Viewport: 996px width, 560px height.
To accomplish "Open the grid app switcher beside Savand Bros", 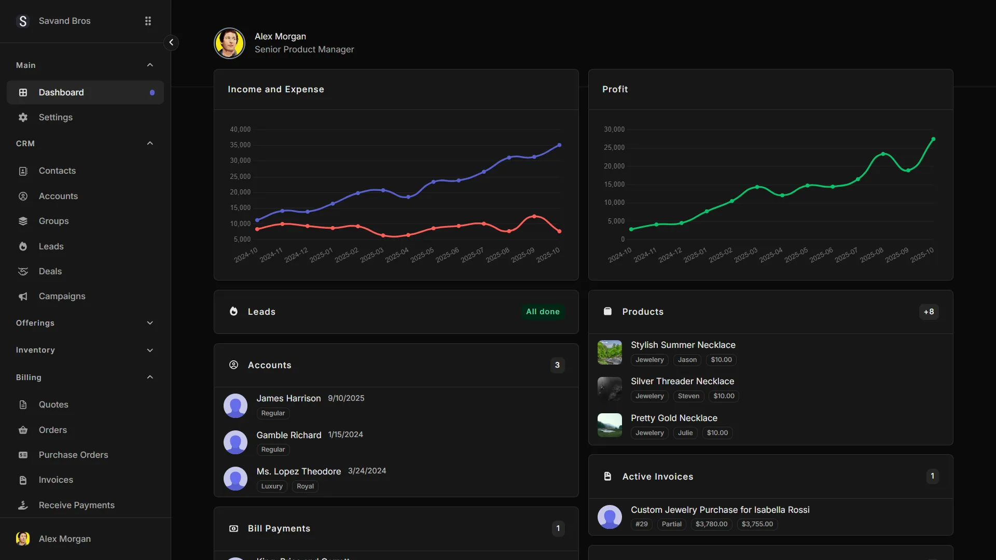I will pyautogui.click(x=148, y=21).
